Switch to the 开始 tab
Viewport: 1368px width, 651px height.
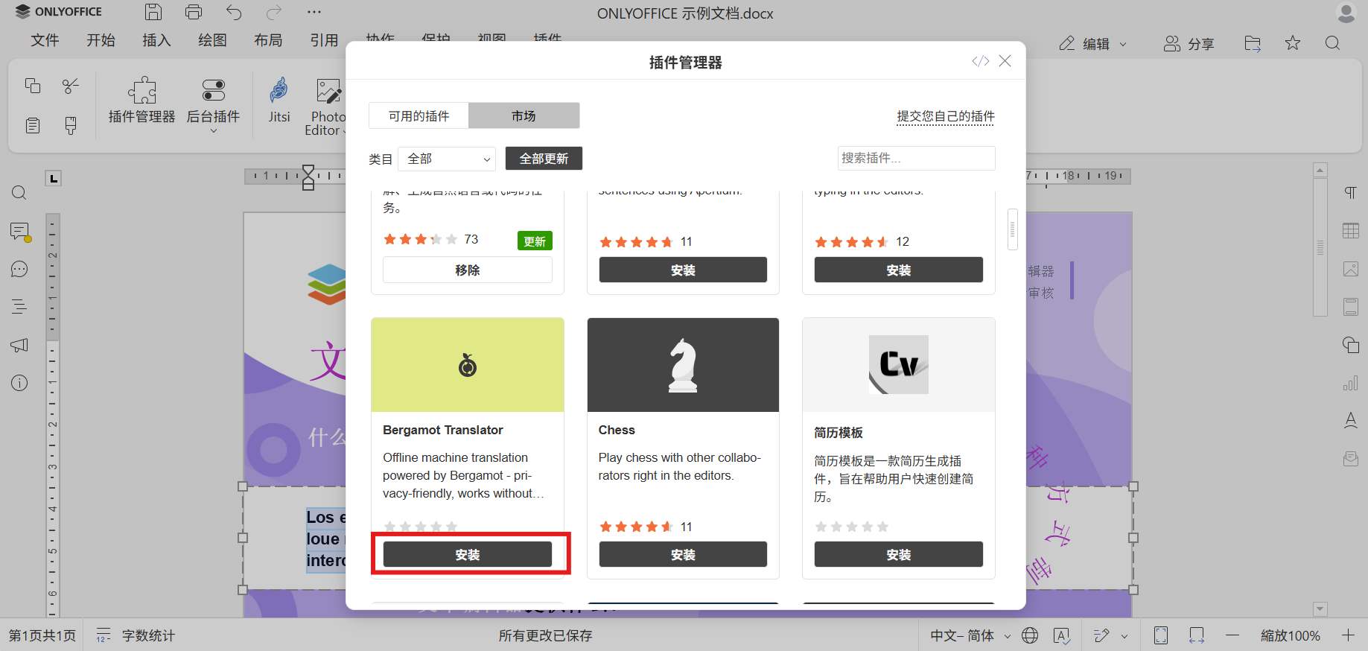click(101, 40)
